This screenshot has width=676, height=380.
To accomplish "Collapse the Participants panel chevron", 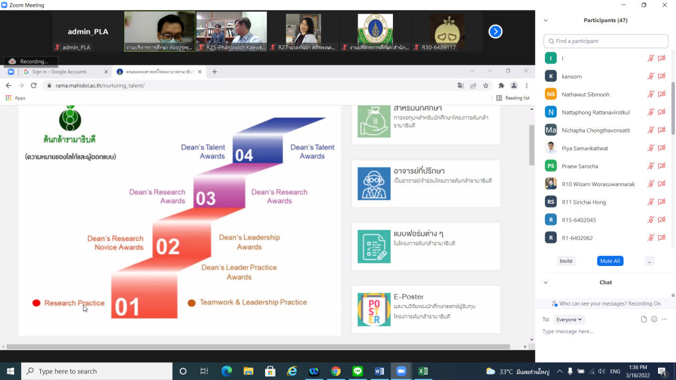I will click(546, 21).
